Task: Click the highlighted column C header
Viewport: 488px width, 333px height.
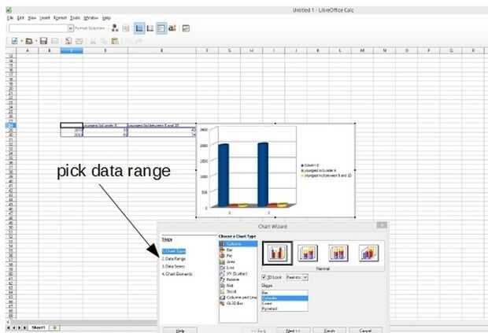Action: 72,50
